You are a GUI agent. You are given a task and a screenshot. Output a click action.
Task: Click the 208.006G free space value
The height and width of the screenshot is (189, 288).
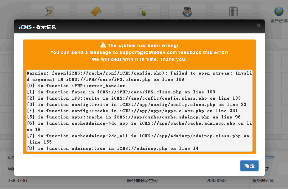coord(216,181)
